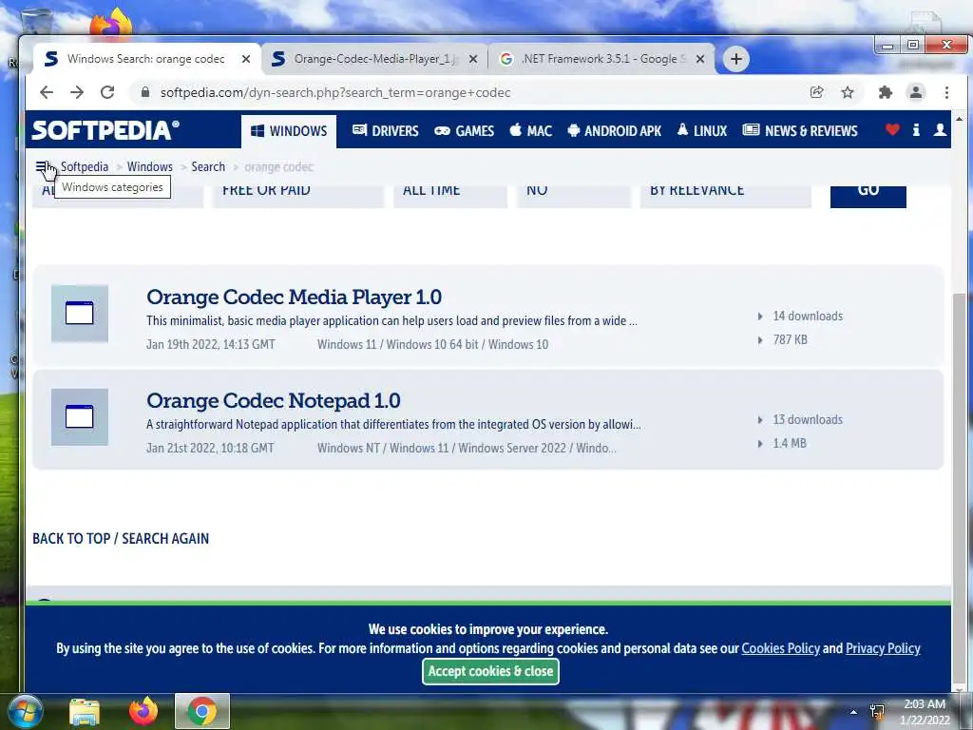Click the Orange Codec Media Player thumbnail icon

tap(80, 314)
